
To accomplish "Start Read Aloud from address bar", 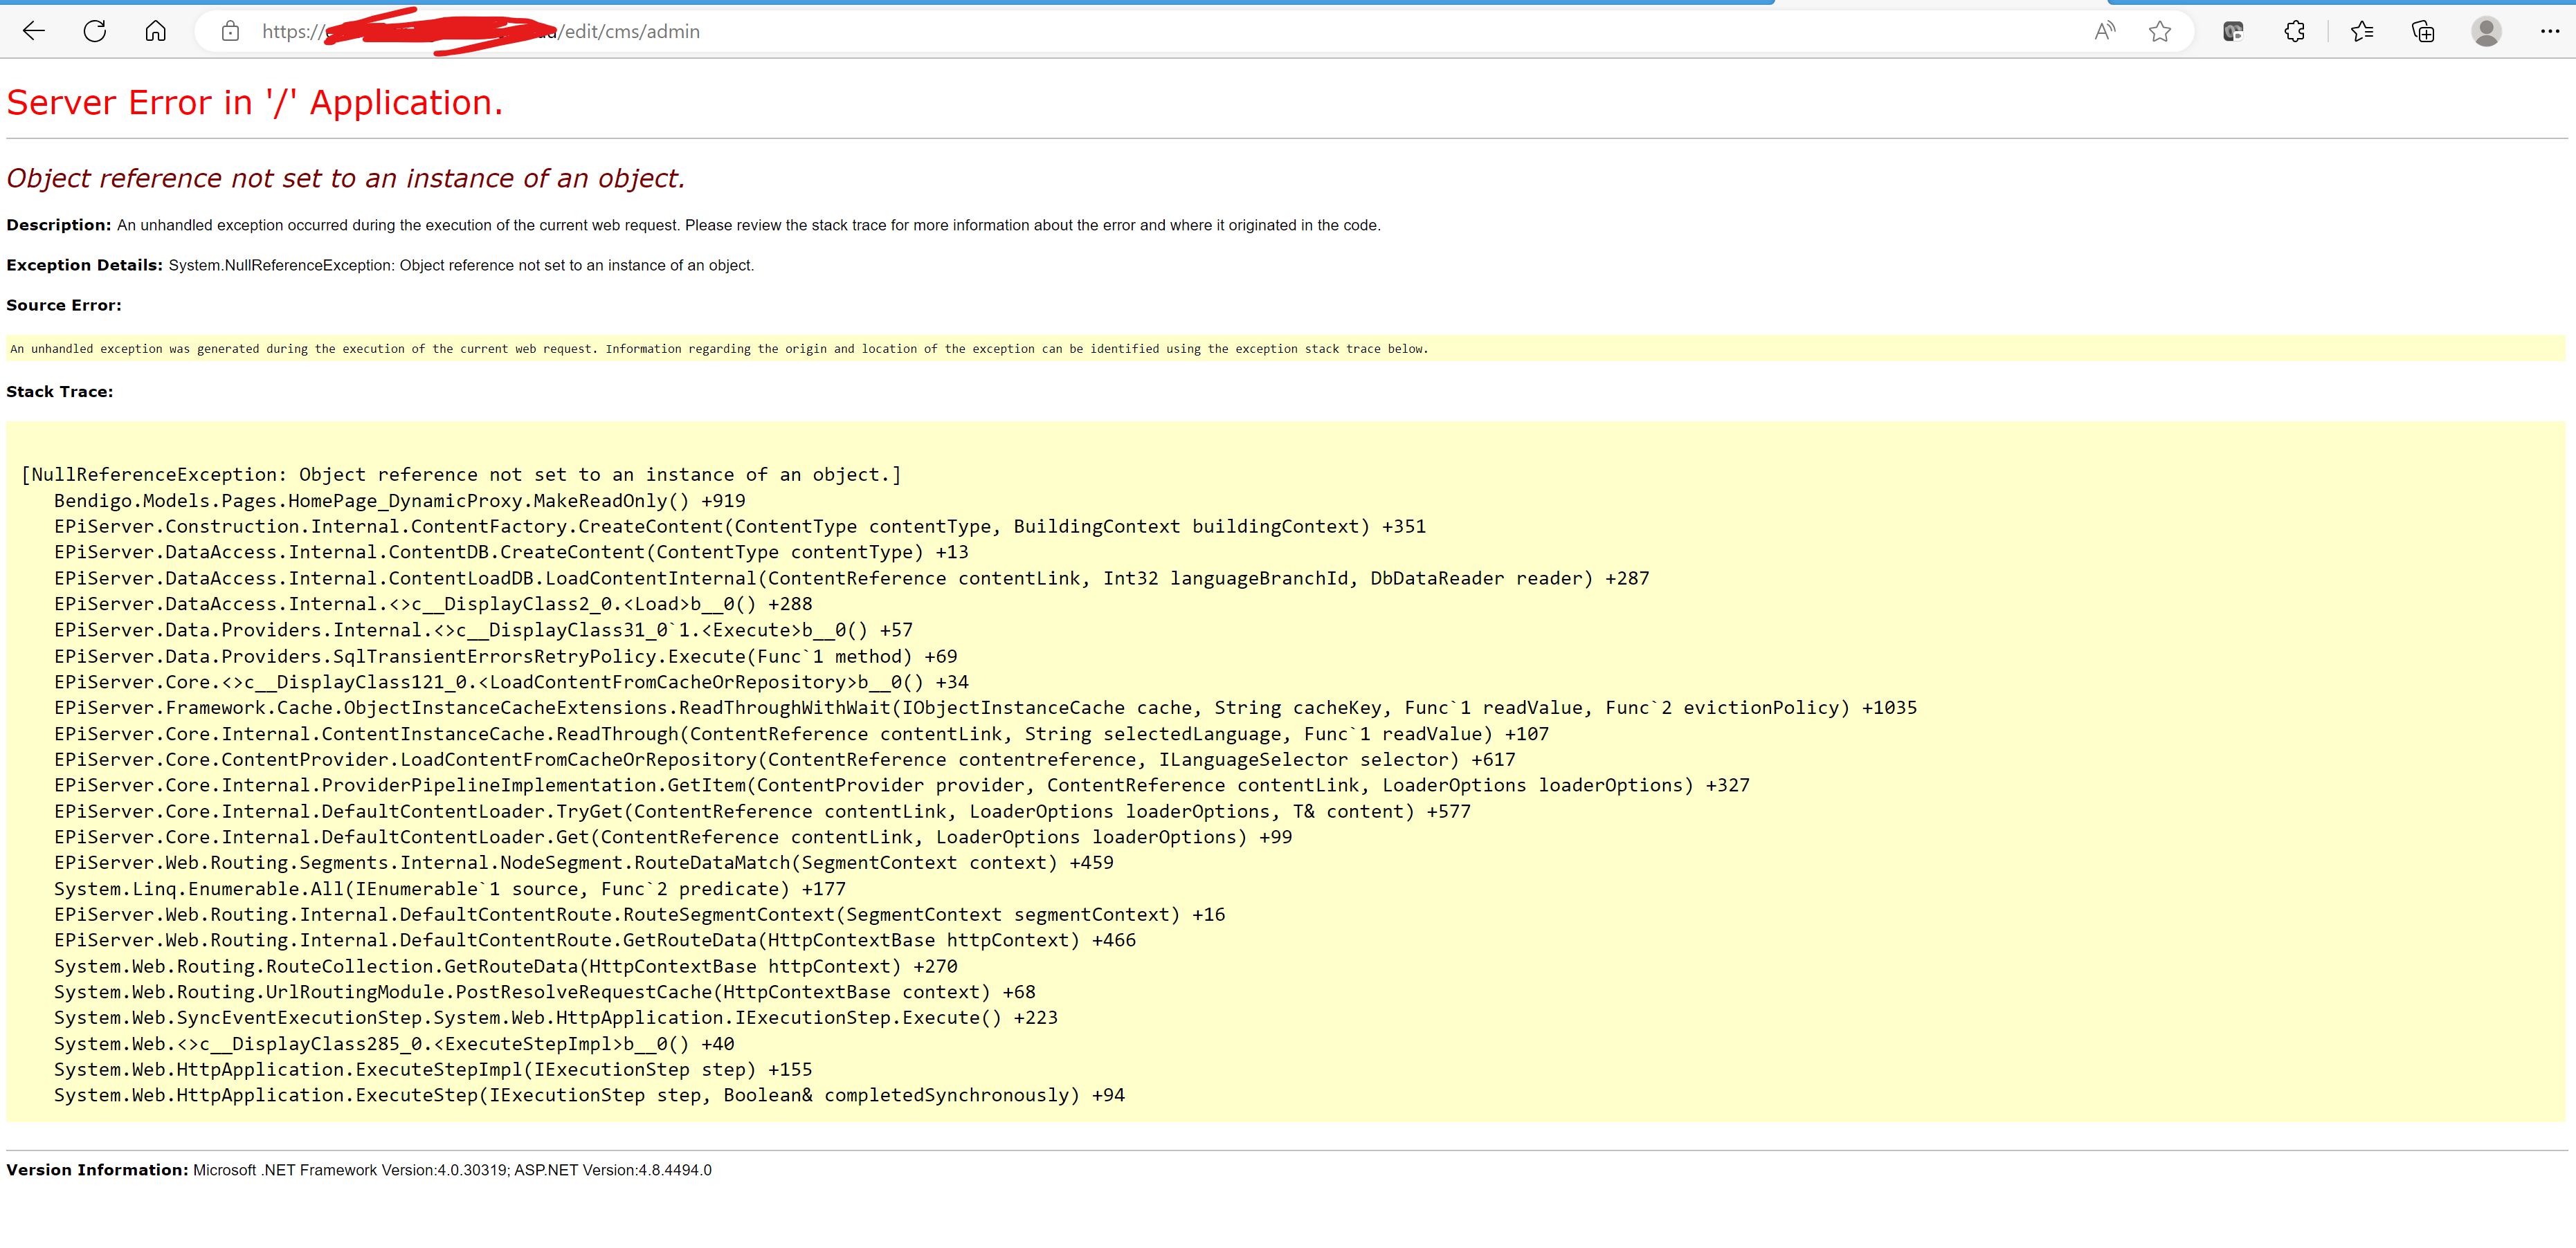I will coord(2104,31).
